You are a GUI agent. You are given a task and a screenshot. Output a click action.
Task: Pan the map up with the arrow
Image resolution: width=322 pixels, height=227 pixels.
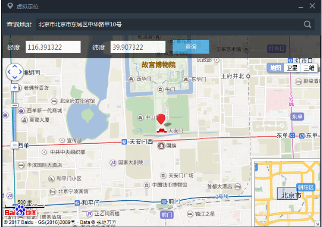[x=14, y=66]
